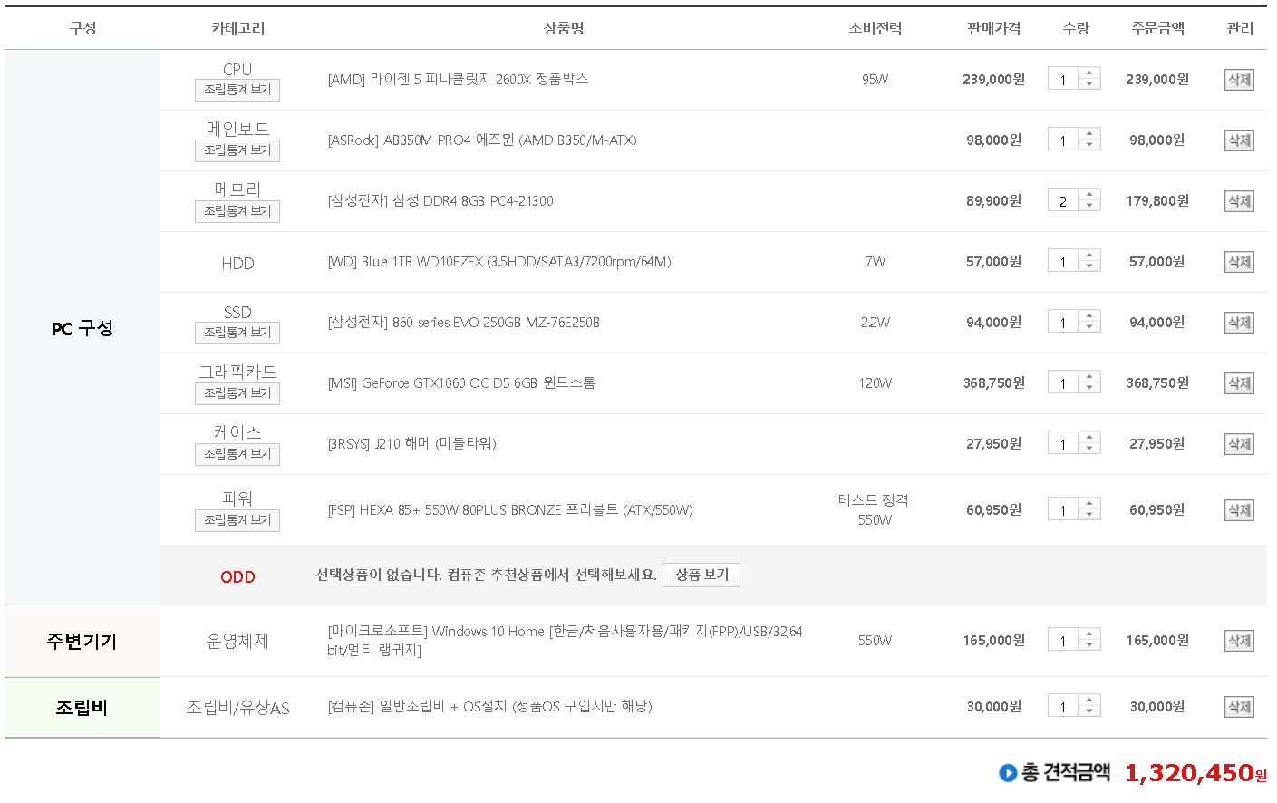Open the 860 EVO 250GB product link
The width and height of the screenshot is (1277, 803).
pos(464,323)
